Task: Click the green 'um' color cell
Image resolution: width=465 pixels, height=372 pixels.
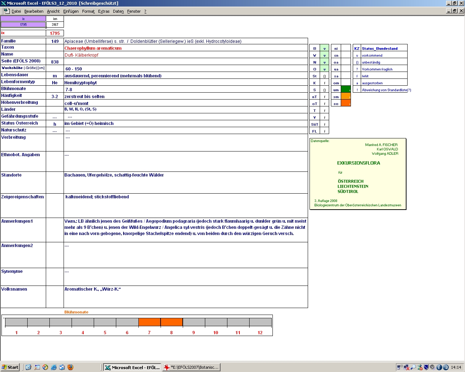Action: tap(346, 90)
